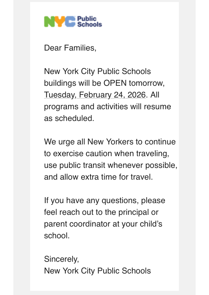Click the opening line "New York City Public Schools"
209x295 pixels.
pos(97,72)
